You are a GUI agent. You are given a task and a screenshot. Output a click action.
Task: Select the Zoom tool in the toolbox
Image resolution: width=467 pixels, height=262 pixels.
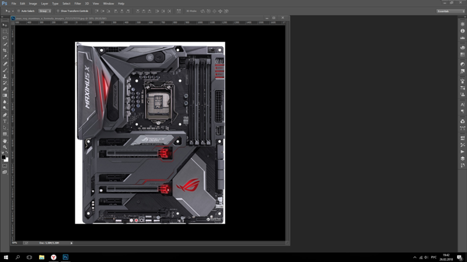pos(5,147)
